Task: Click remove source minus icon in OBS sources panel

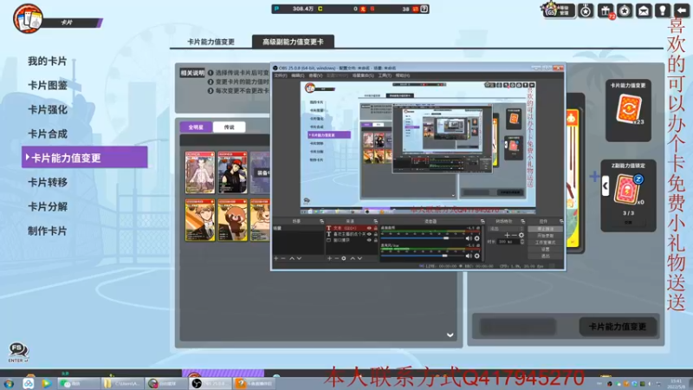Action: [336, 258]
